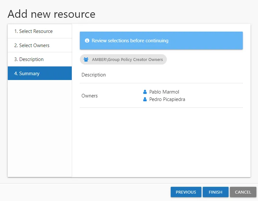Click the info icon in review banner
Screen dimensions: 258x201
(87, 41)
